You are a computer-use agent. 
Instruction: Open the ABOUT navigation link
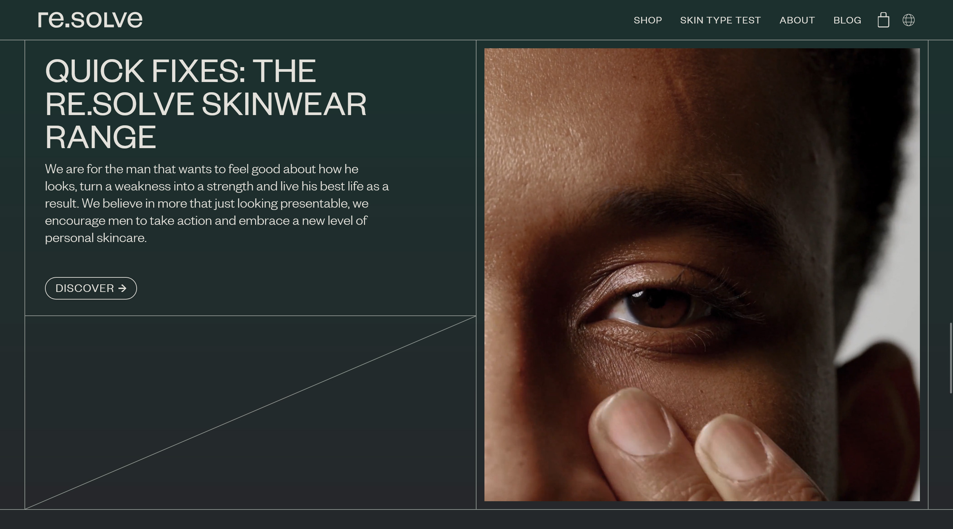797,20
